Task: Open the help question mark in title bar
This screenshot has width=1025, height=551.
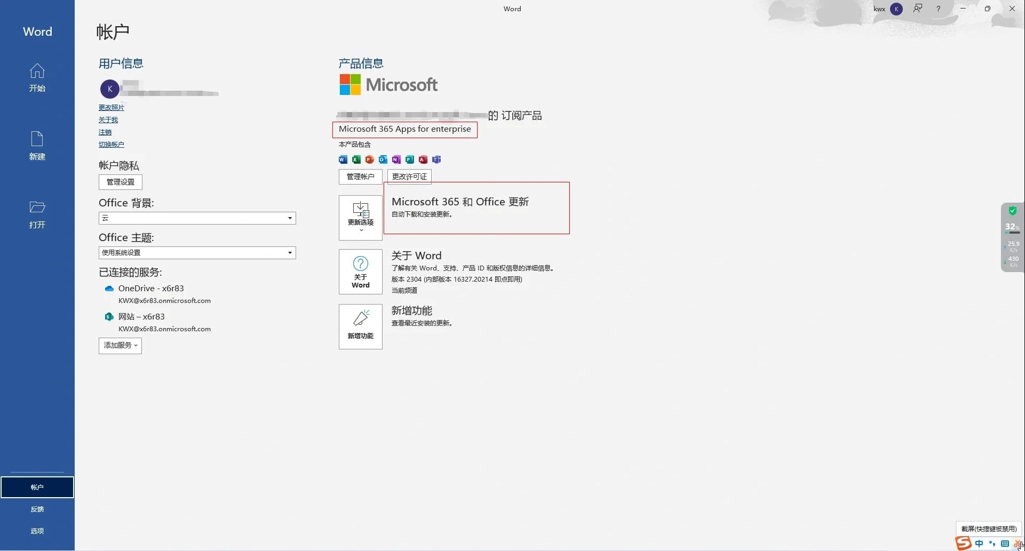Action: (x=939, y=9)
